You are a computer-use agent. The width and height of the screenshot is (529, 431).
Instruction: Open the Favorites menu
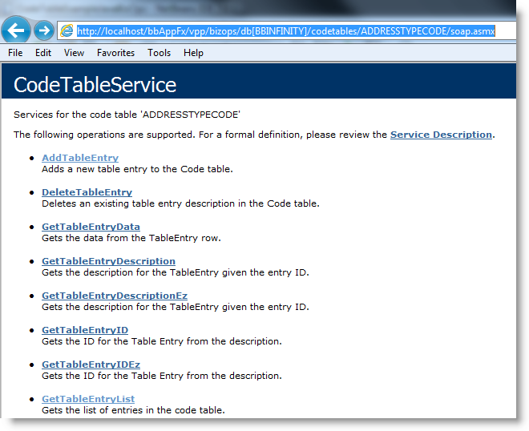[x=115, y=53]
